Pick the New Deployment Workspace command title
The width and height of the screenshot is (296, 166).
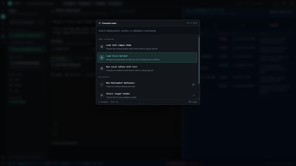pos(120,83)
